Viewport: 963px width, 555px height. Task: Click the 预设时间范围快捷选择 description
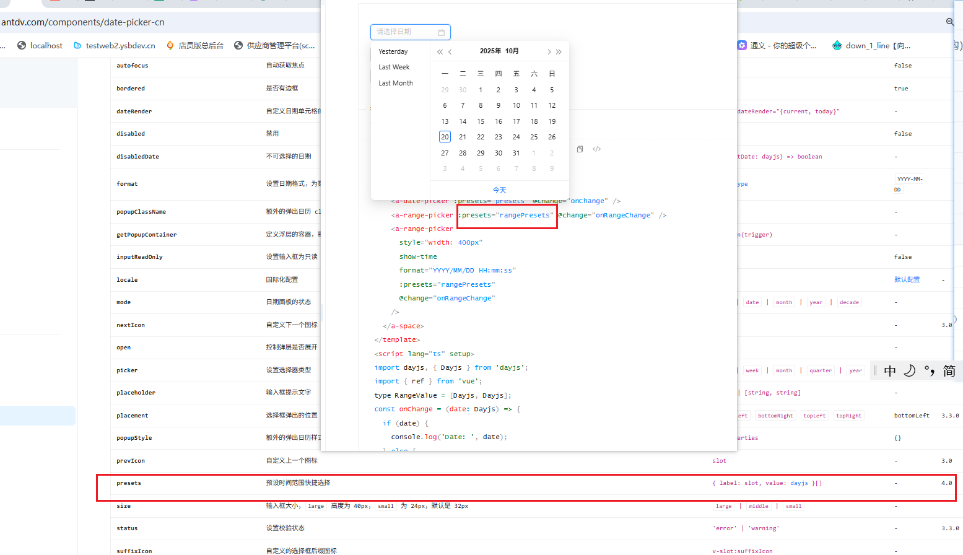[x=298, y=483]
